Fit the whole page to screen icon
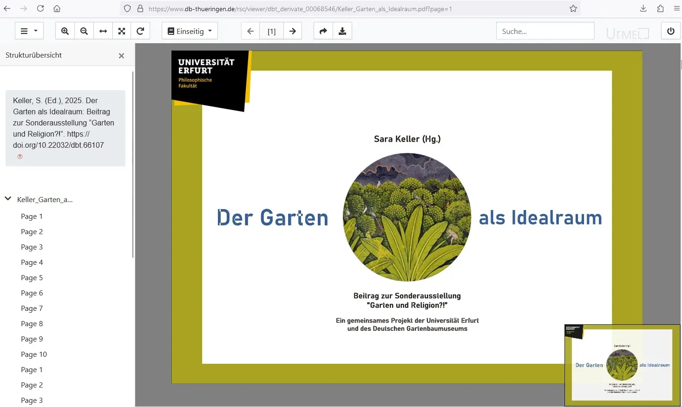This screenshot has width=682, height=407. point(122,31)
